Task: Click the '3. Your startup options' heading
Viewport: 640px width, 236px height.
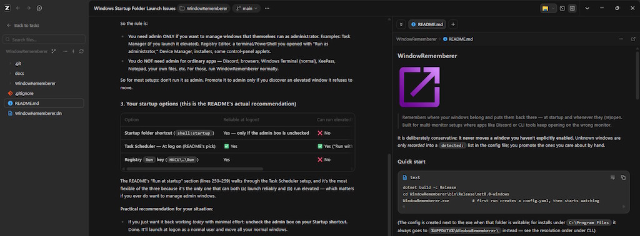Action: pyautogui.click(x=208, y=104)
